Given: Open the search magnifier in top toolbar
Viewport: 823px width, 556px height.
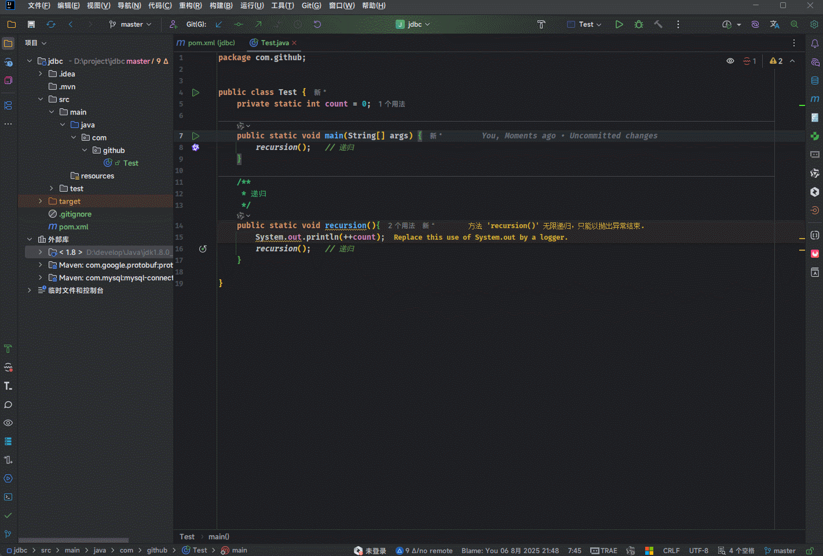Looking at the screenshot, I should coord(794,24).
